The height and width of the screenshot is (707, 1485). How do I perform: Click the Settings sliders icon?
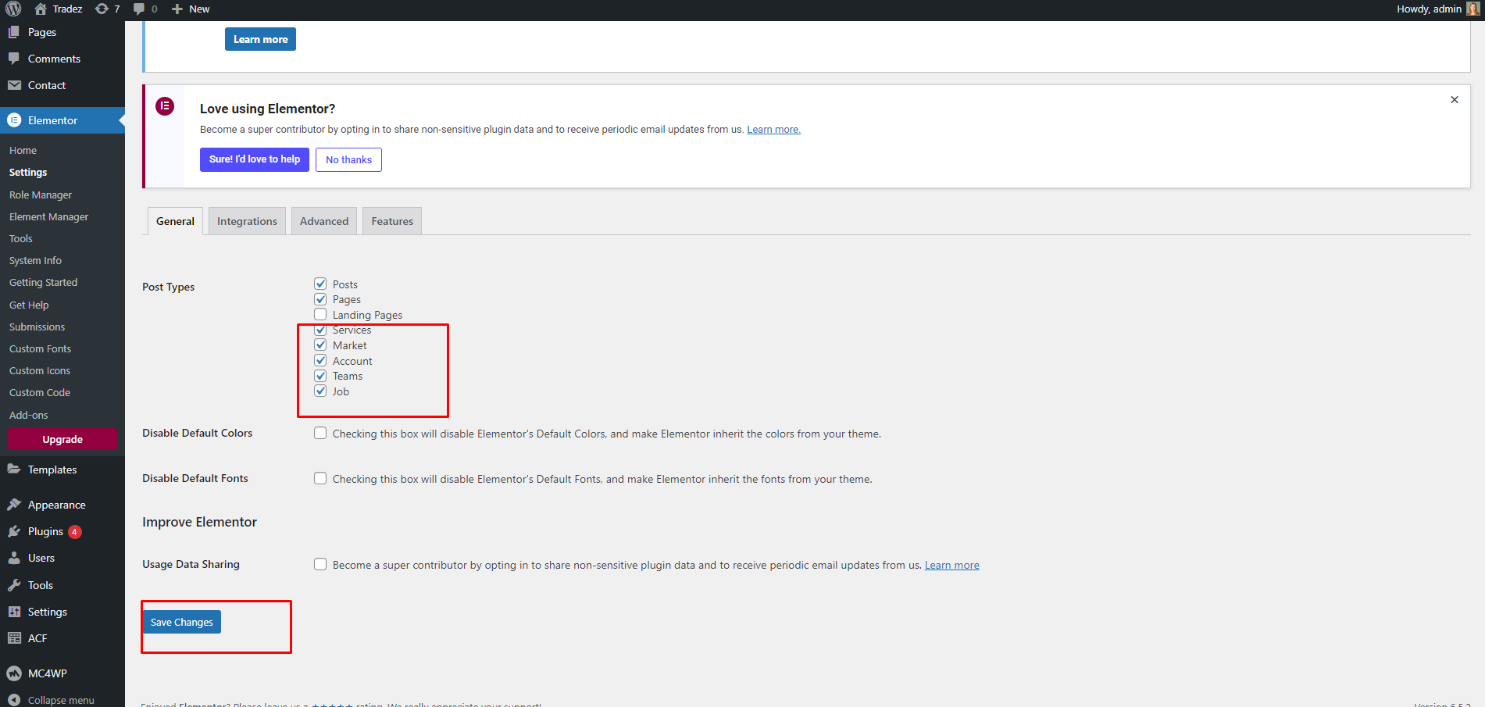pyautogui.click(x=14, y=612)
